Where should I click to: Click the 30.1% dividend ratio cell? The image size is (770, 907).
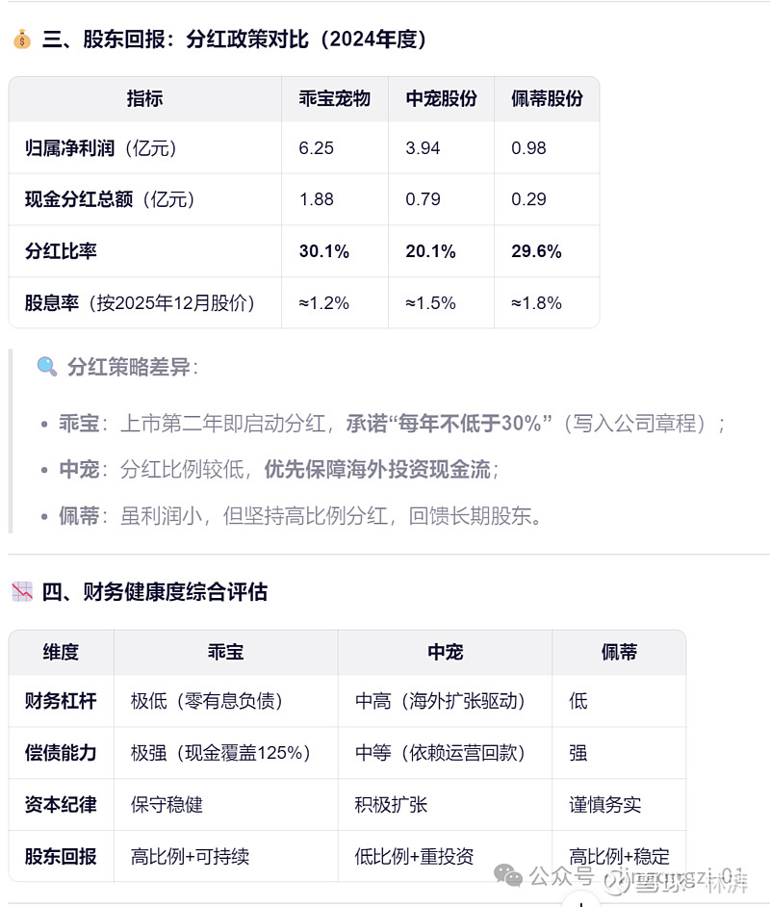point(324,251)
